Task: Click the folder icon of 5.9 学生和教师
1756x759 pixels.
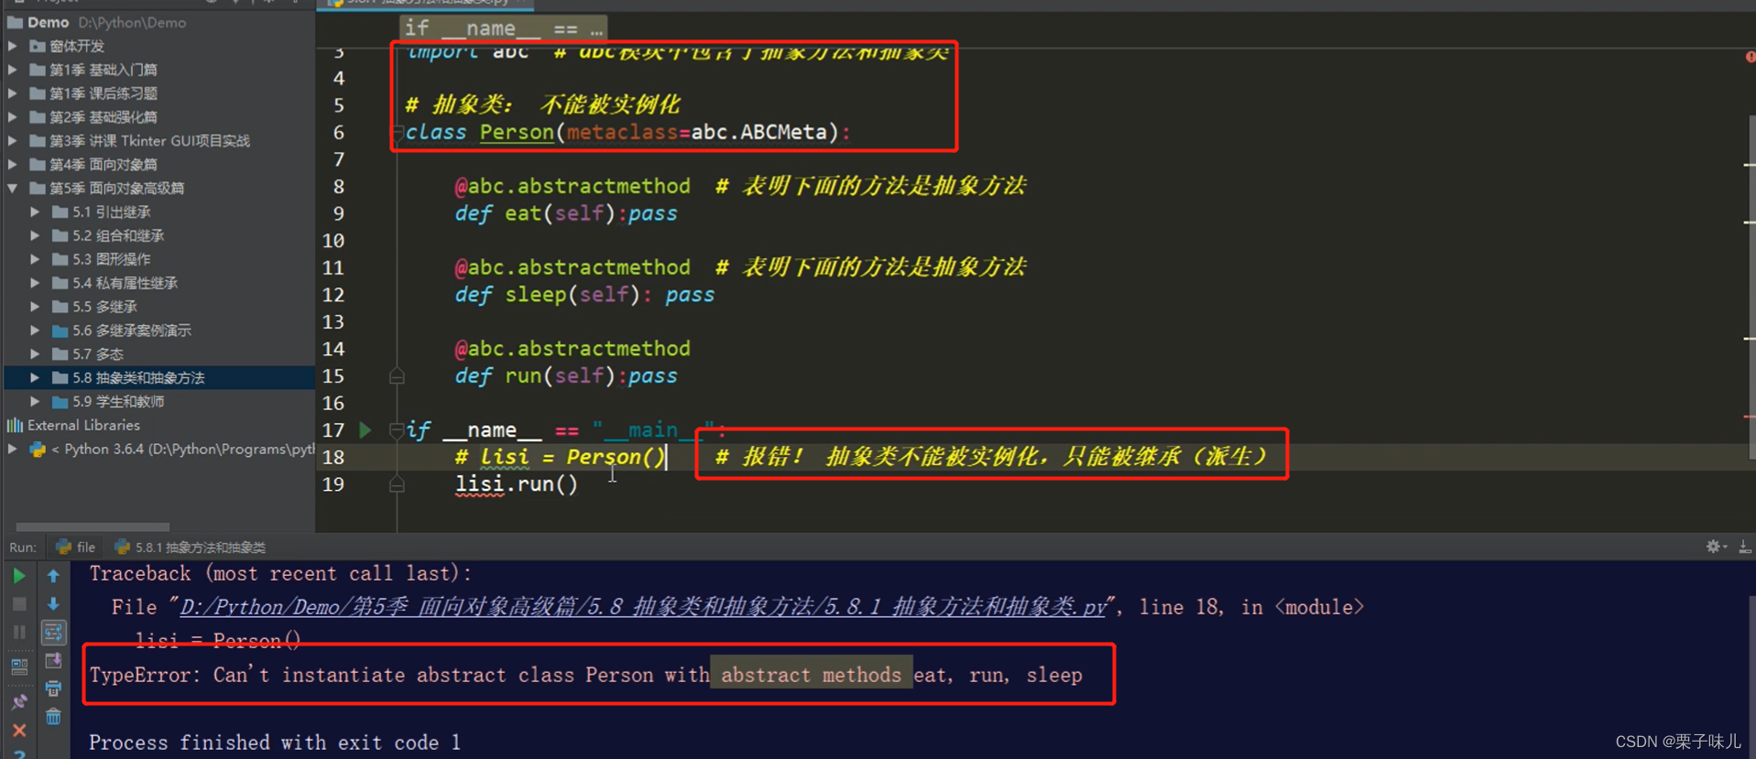Action: coord(60,401)
